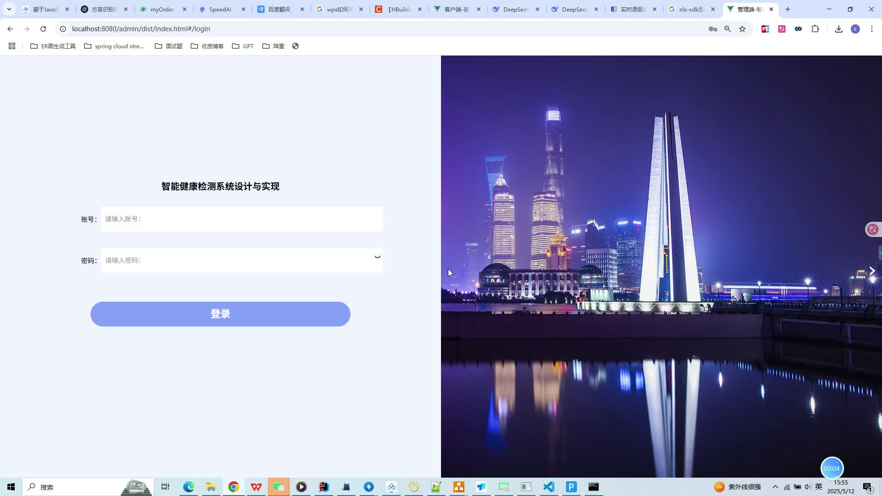Focus the 账号 account input field

click(x=241, y=219)
